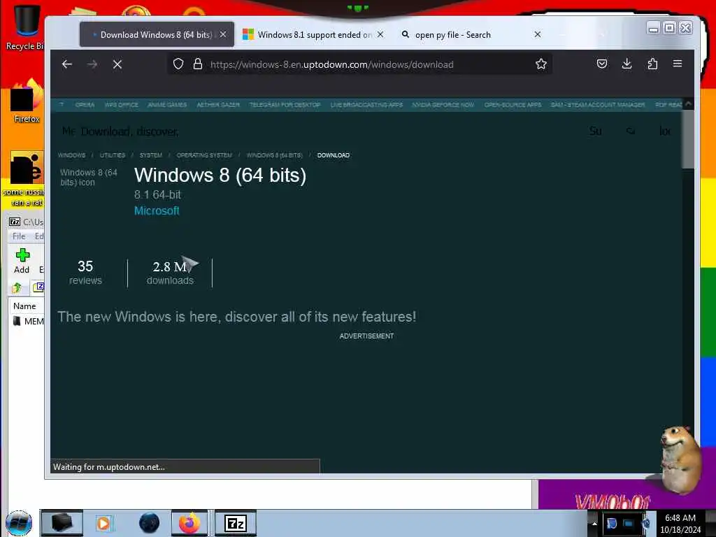Close the Download Windows 8 tab
Image resolution: width=716 pixels, height=537 pixels.
pyautogui.click(x=223, y=35)
